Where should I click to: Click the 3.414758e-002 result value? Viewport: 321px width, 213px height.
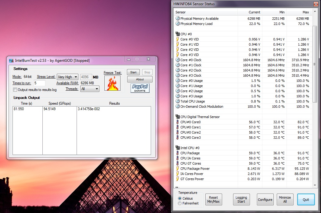(89, 109)
